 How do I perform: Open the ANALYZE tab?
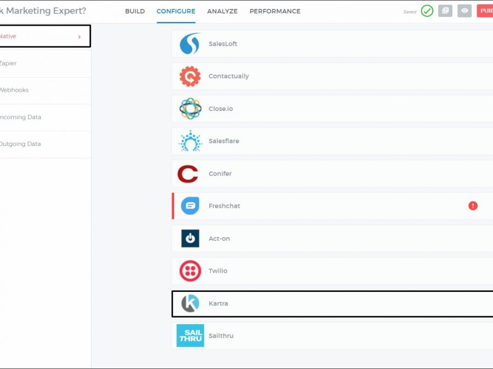click(x=222, y=11)
